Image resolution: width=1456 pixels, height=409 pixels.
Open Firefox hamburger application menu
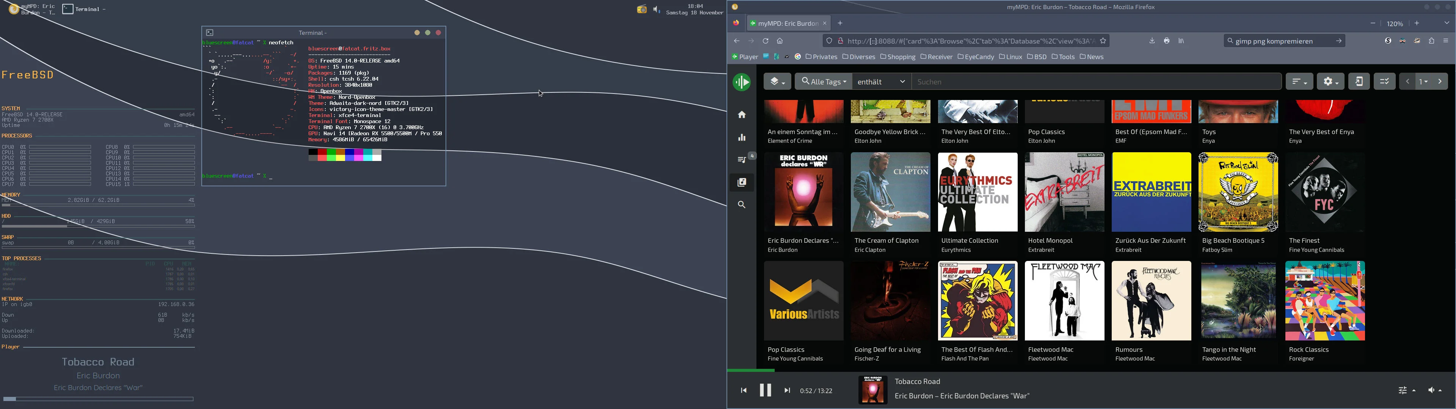[1447, 41]
